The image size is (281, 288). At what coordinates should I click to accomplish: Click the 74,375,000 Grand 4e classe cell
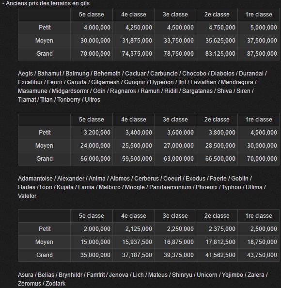tap(133, 54)
